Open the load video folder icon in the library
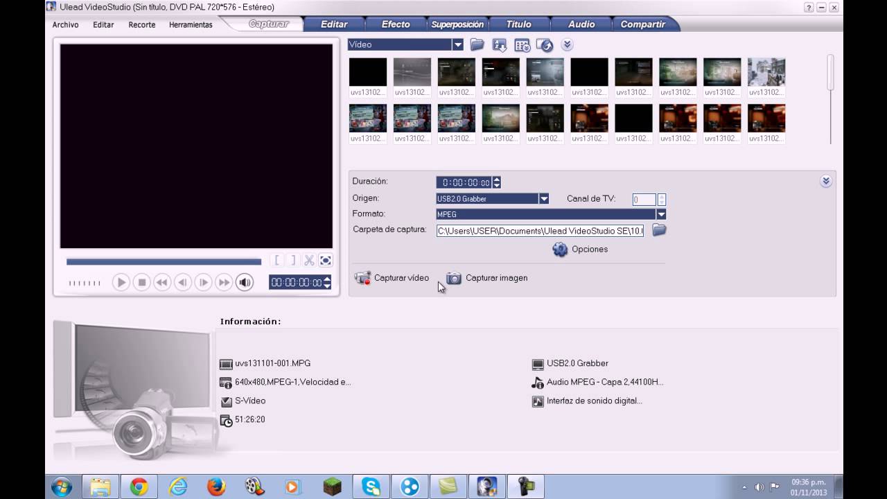 click(477, 45)
